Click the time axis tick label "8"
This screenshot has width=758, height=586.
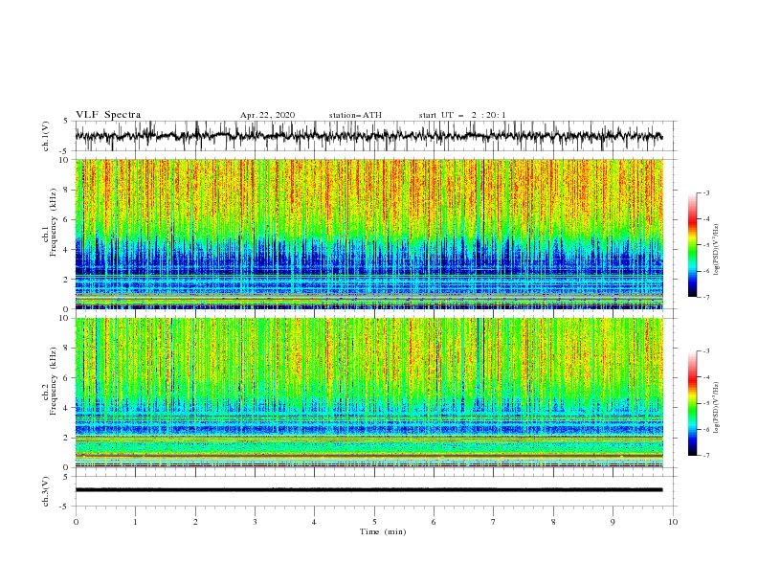(553, 522)
